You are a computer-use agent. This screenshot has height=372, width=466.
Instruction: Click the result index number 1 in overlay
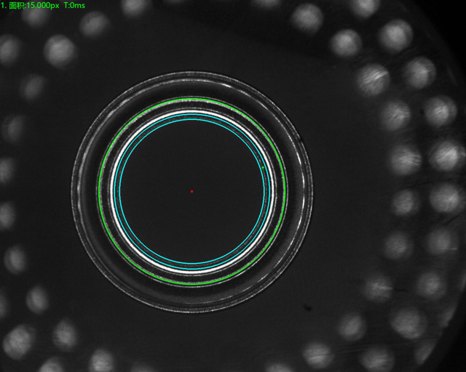point(3,5)
